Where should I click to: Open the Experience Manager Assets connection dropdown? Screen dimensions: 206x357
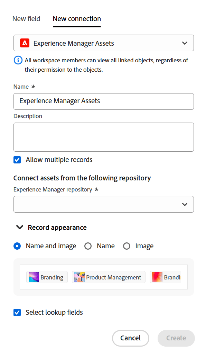click(103, 43)
